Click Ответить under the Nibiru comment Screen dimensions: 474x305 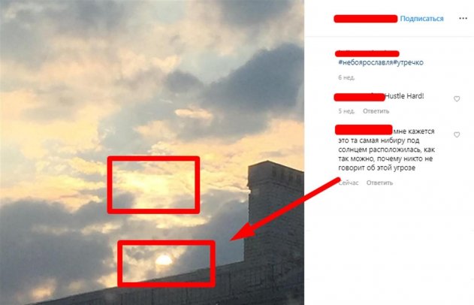point(379,183)
